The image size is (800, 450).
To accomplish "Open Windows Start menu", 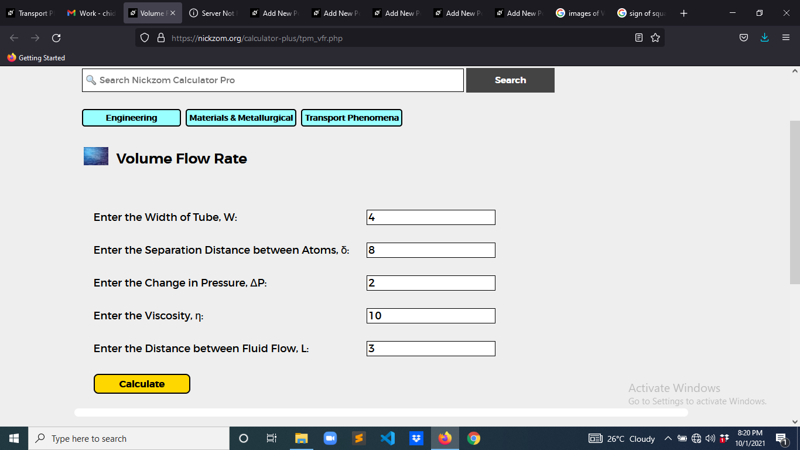I will 14,438.
